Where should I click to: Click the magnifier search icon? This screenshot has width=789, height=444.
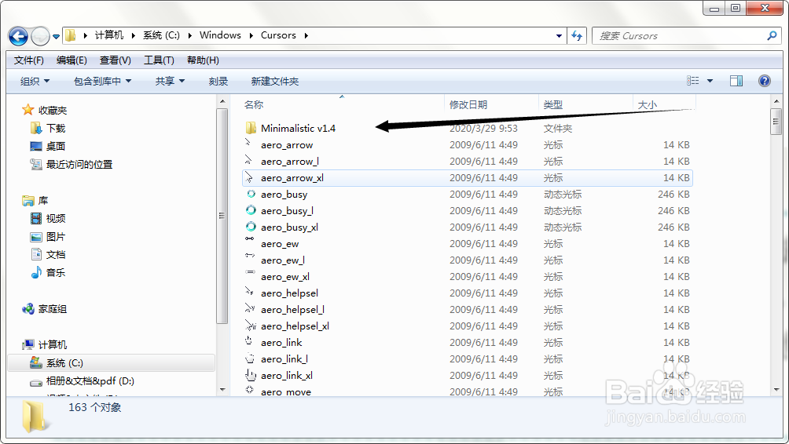pyautogui.click(x=772, y=35)
